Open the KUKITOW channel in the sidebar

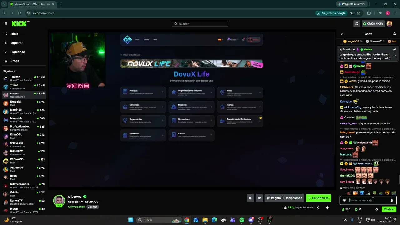click(x=24, y=152)
